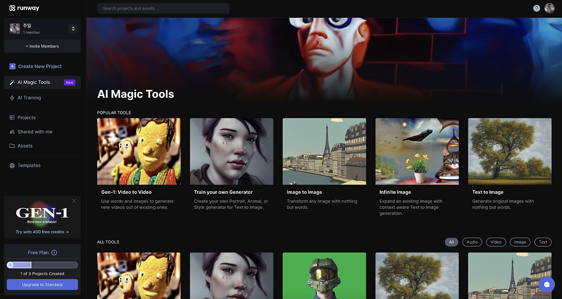Click the Free Plan label
This screenshot has width=562, height=299.
[x=38, y=253]
